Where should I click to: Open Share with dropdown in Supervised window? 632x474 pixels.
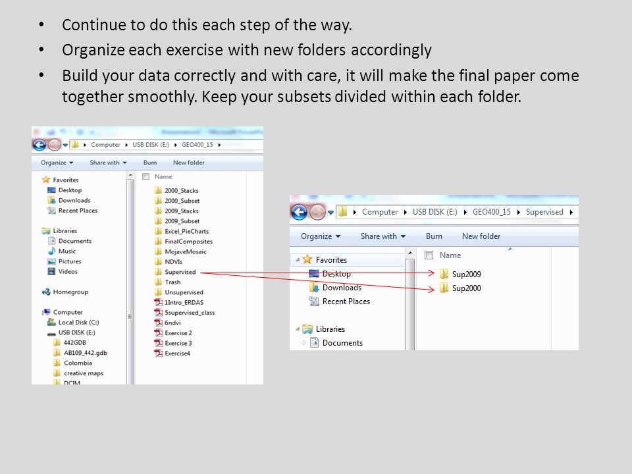[x=383, y=236]
